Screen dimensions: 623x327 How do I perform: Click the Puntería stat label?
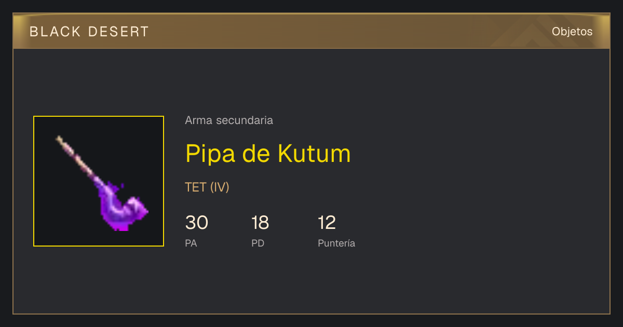click(336, 243)
